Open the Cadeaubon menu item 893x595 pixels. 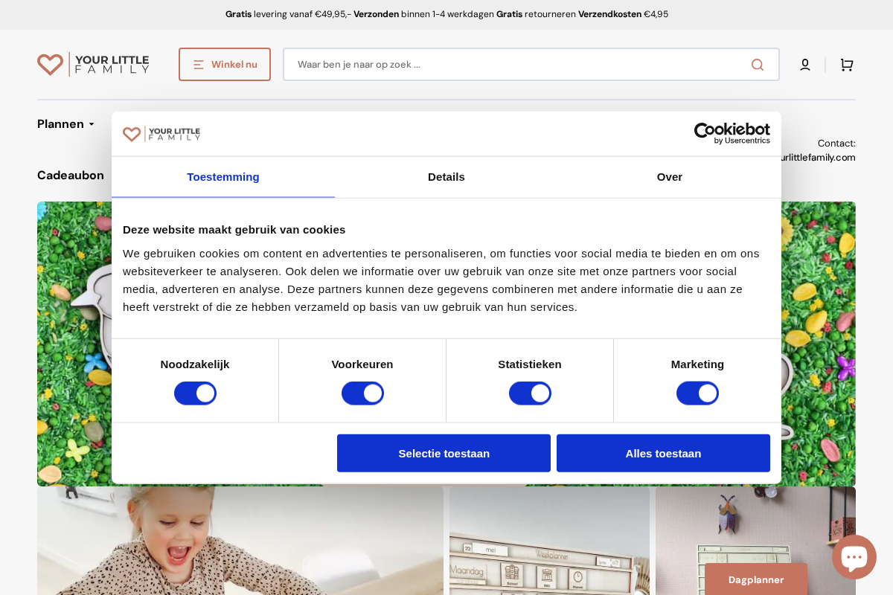point(71,176)
